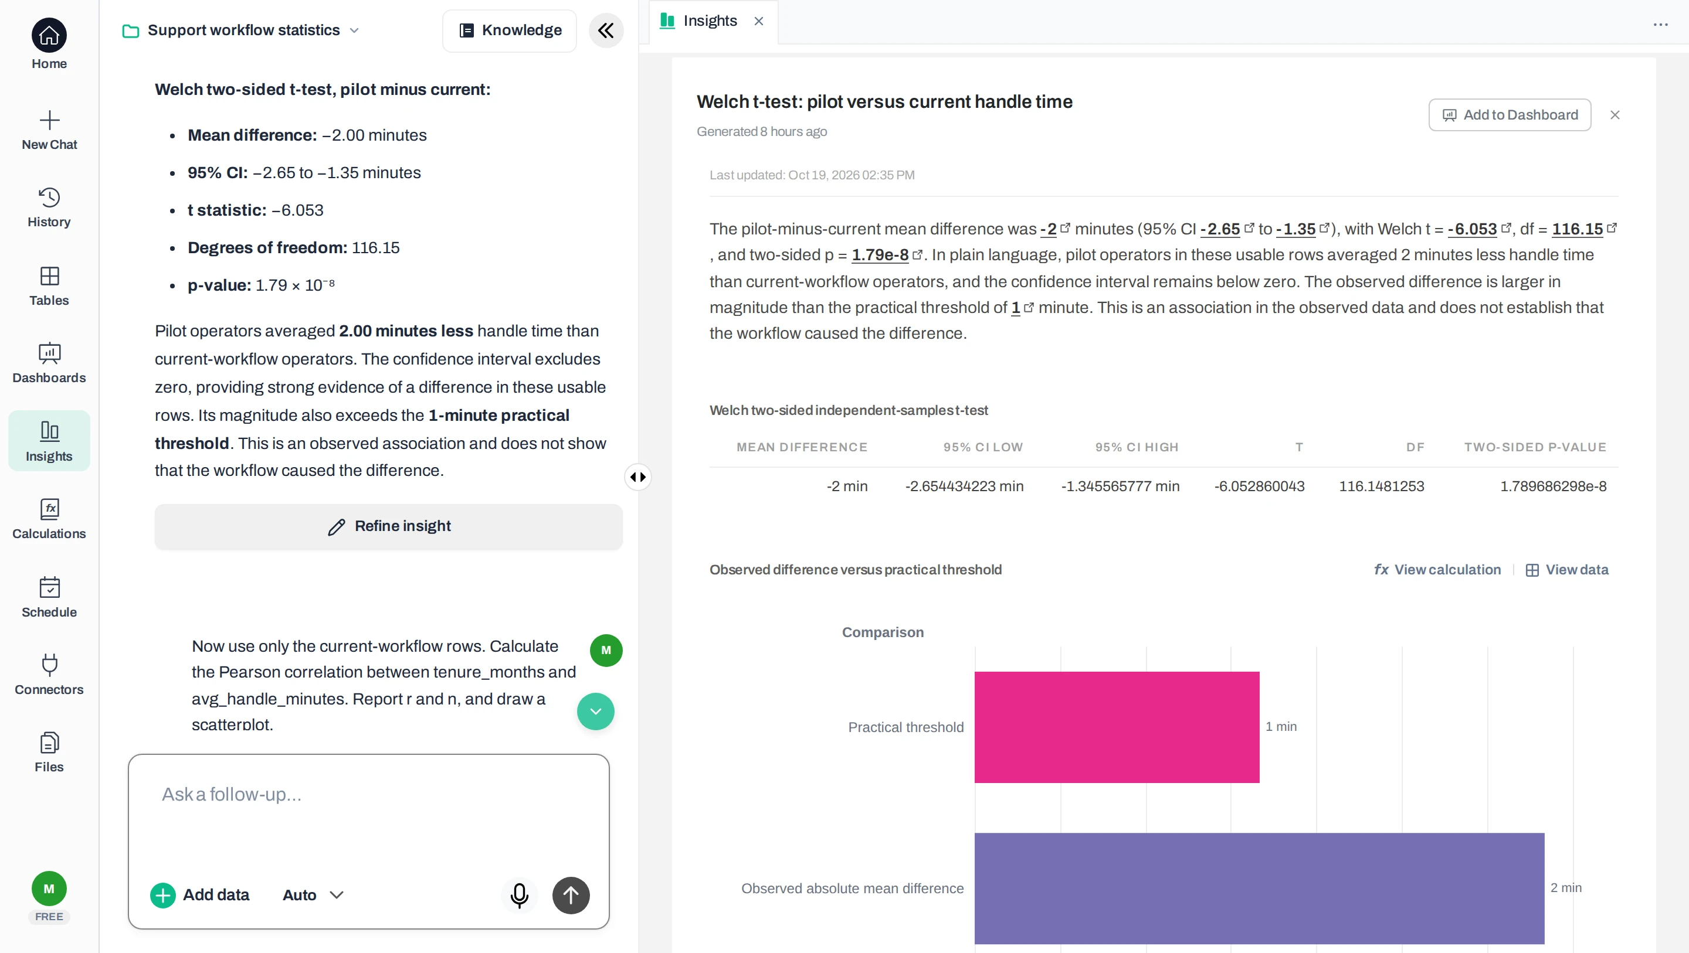
Task: Open the Files section
Action: point(49,753)
